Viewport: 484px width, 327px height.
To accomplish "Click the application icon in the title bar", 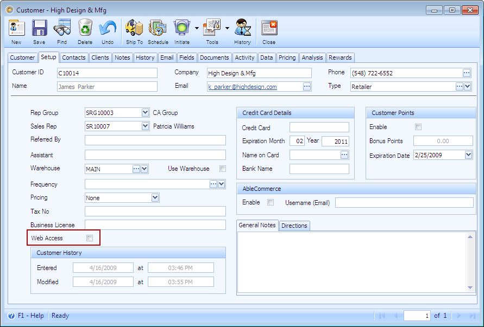I will coord(10,10).
